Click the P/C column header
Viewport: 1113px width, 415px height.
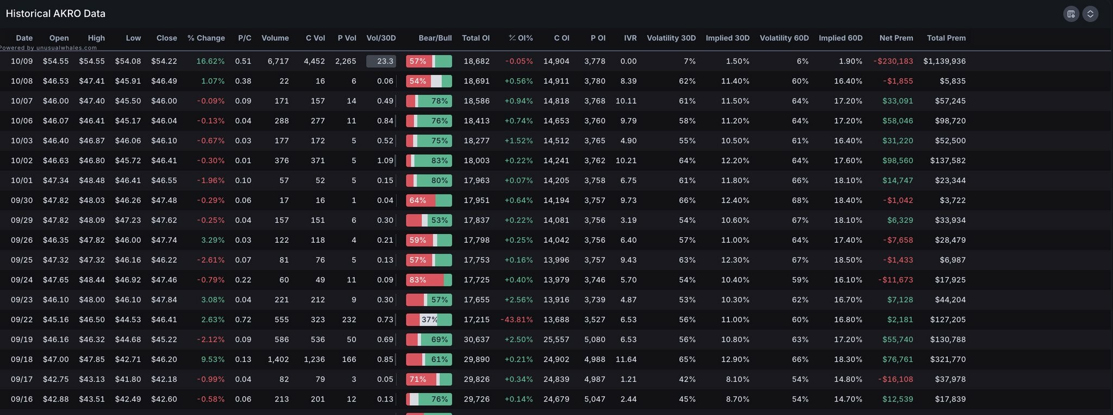click(245, 38)
